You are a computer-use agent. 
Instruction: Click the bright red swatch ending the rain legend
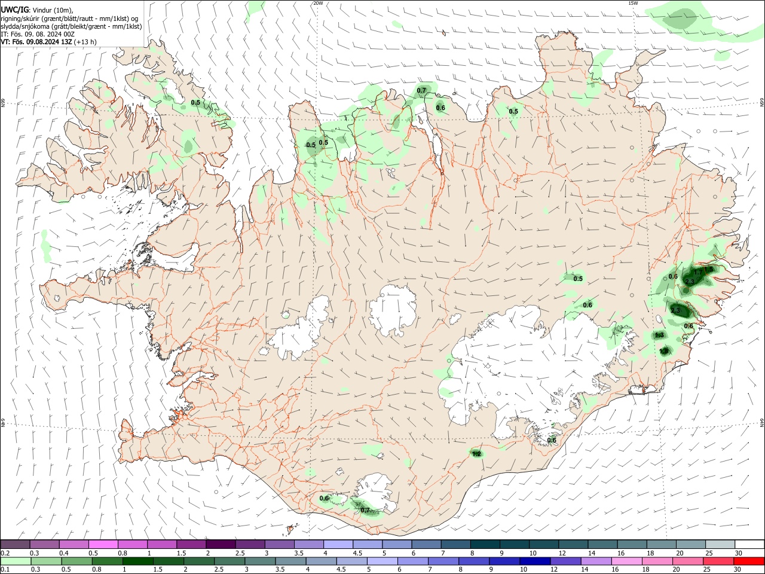click(x=749, y=561)
